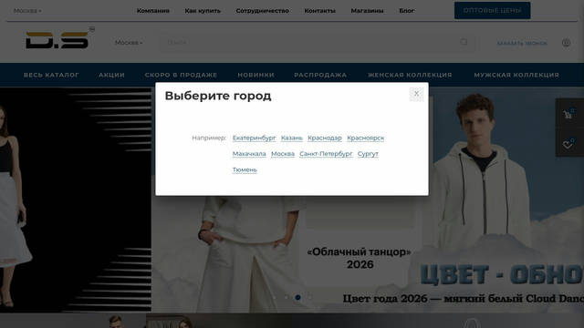Open Женская коллекция
Image resolution: width=584 pixels, height=328 pixels.
(410, 75)
